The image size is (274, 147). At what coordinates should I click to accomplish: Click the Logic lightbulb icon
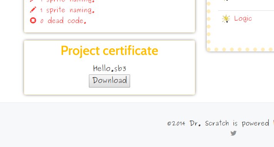pyautogui.click(x=226, y=19)
